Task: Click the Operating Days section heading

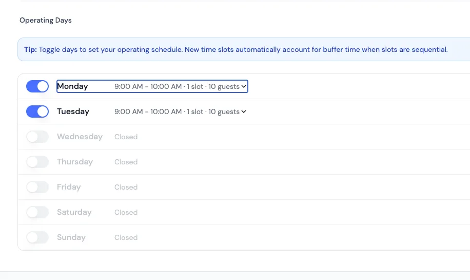Action: click(46, 21)
